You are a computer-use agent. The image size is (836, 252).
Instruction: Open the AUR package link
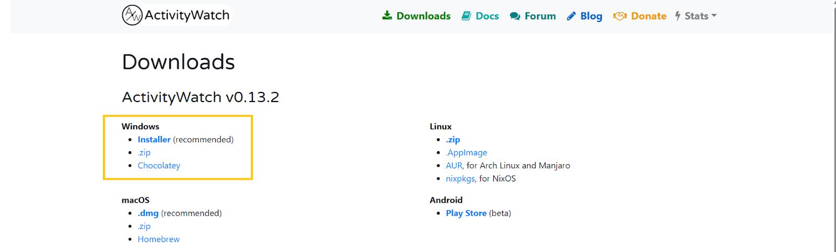pos(454,166)
